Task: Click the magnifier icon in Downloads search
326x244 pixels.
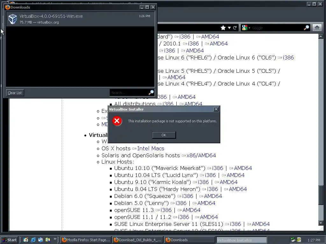Action: coord(151,92)
